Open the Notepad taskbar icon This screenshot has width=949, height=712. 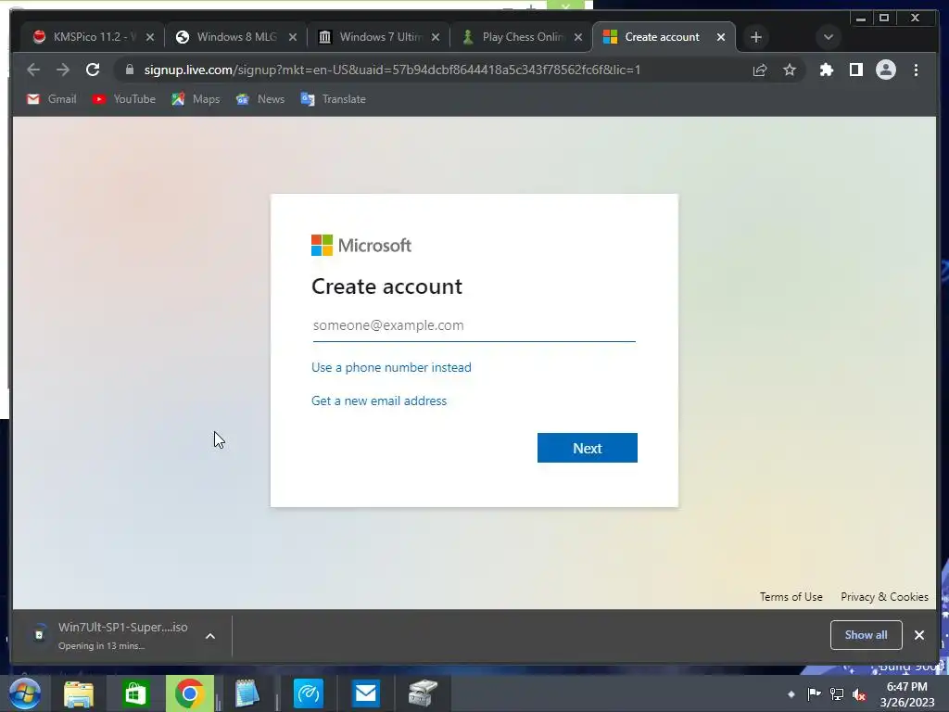(x=247, y=693)
